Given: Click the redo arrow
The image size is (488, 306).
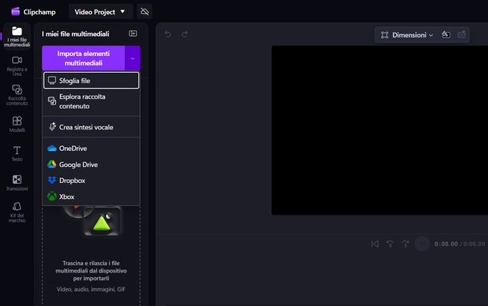Looking at the screenshot, I should point(185,34).
